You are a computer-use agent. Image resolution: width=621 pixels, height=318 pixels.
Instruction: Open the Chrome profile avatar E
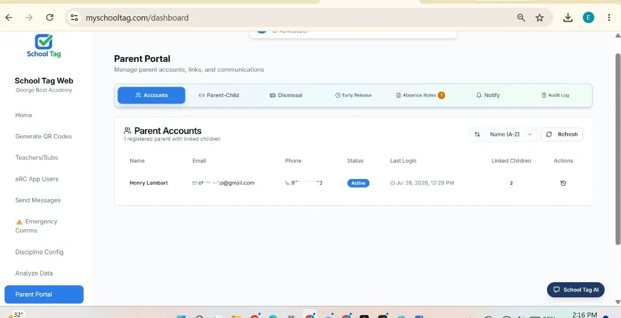pyautogui.click(x=588, y=18)
